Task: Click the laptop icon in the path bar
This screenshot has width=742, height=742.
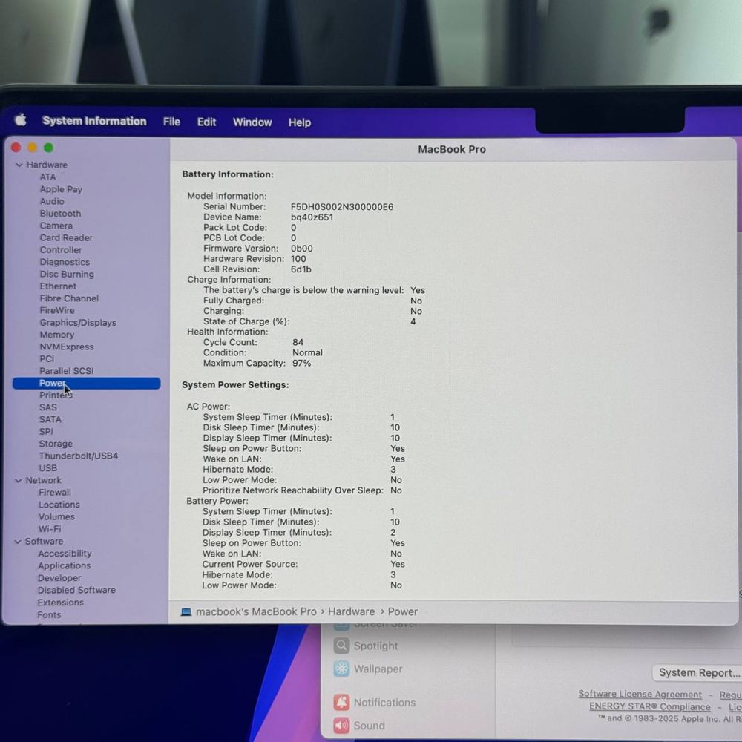Action: [186, 612]
